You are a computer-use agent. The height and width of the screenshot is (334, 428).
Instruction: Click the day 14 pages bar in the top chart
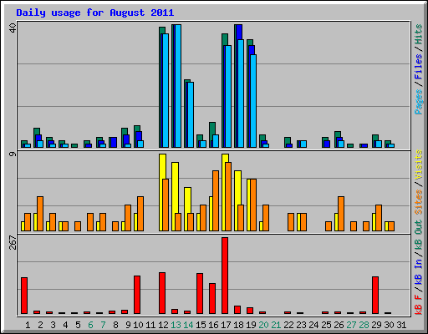click(x=191, y=114)
